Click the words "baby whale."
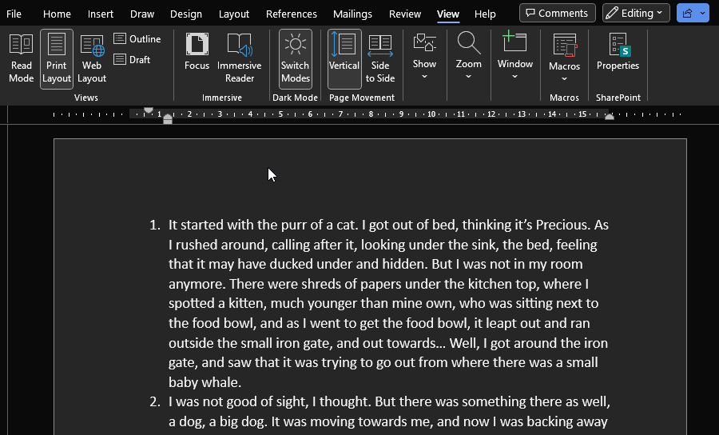The image size is (719, 435). [205, 382]
